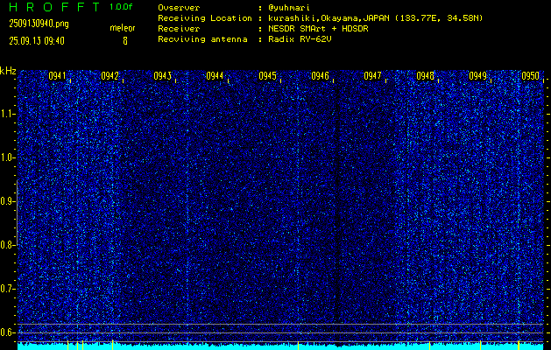Click the Radix RY-62V antenna text

[300, 39]
